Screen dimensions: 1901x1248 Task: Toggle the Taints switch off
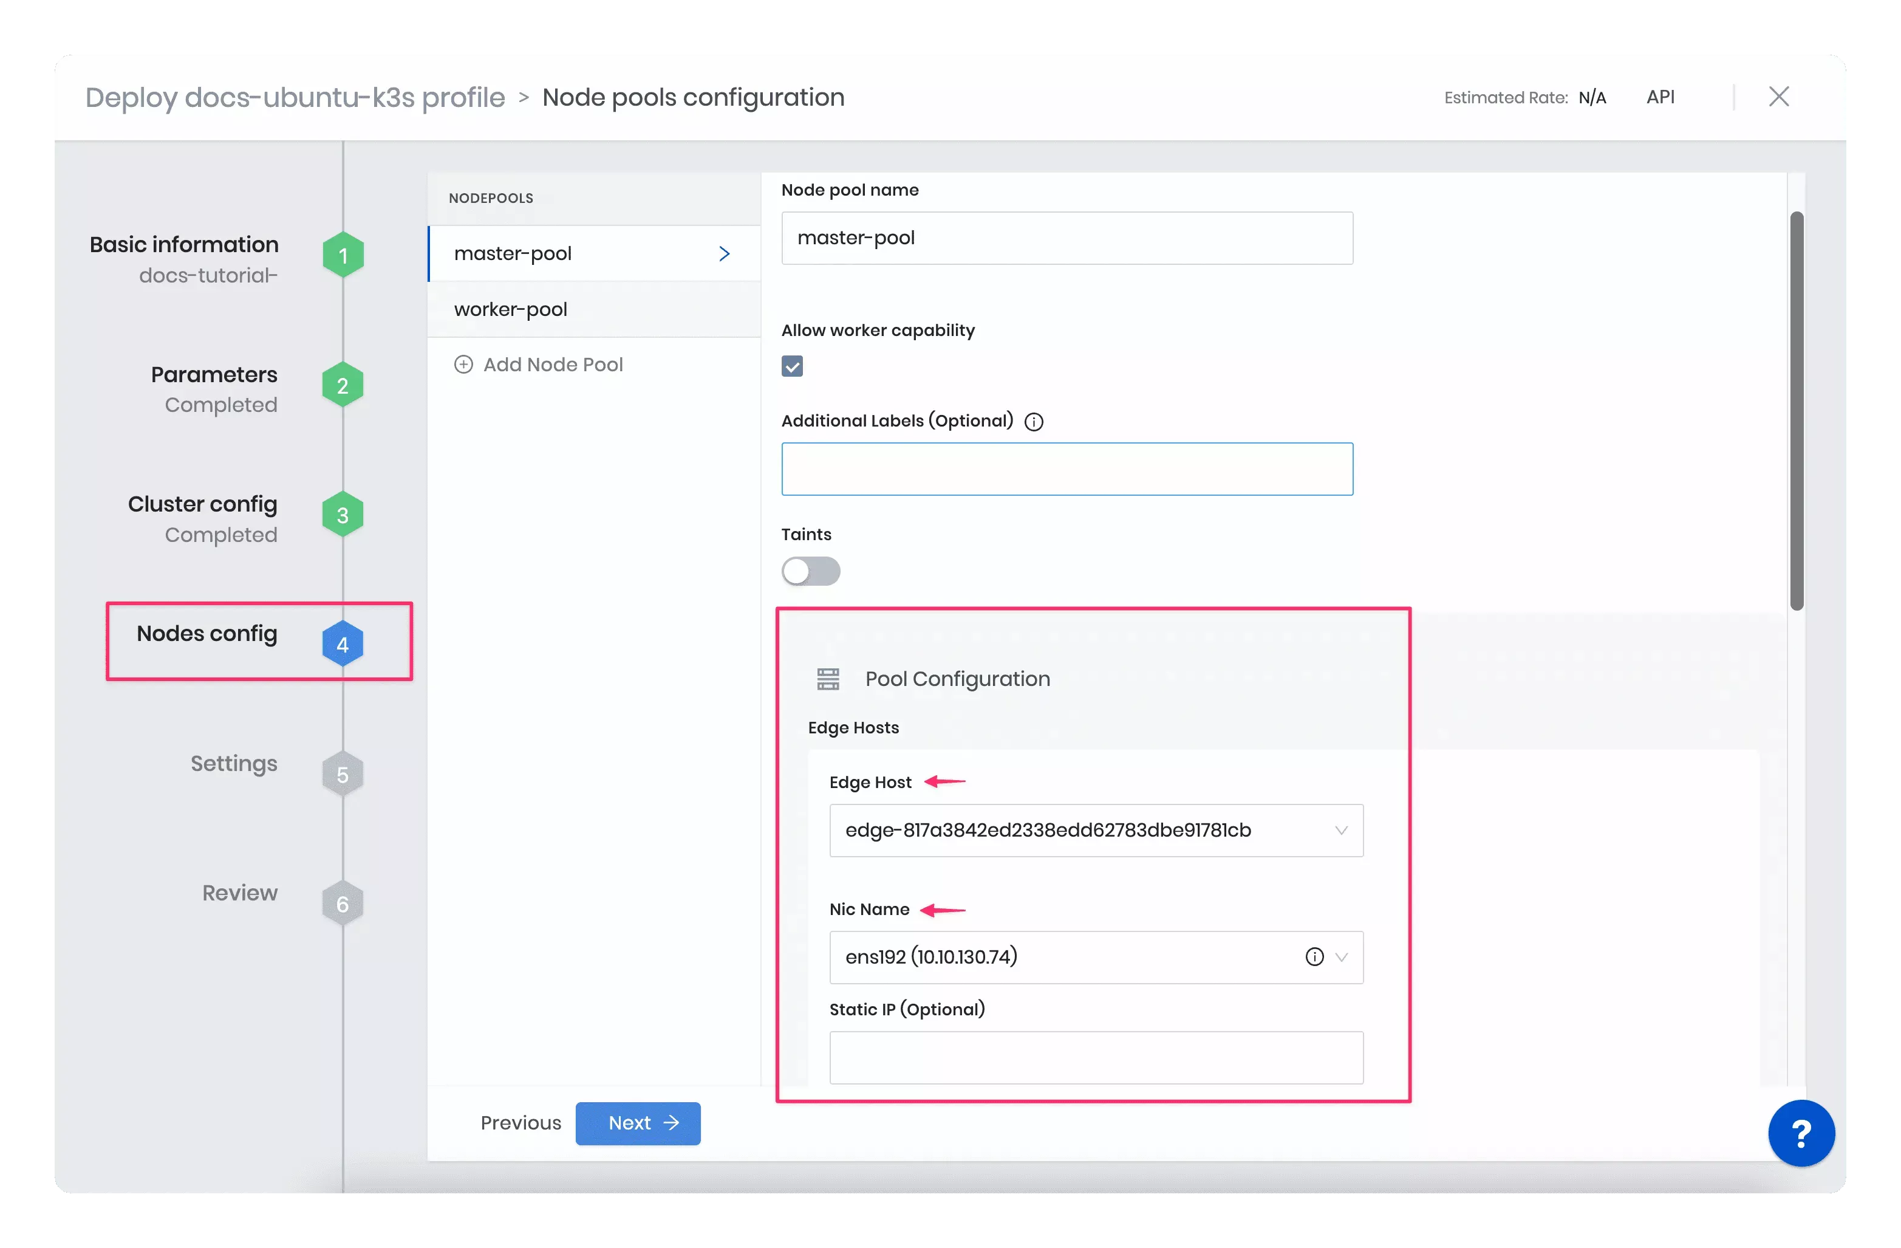(810, 571)
